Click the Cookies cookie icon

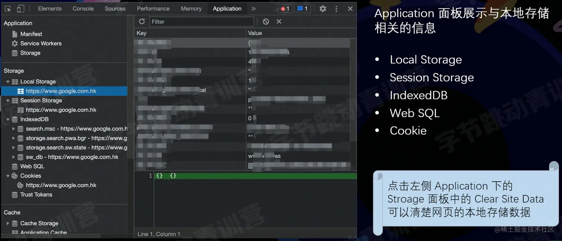[x=15, y=176]
